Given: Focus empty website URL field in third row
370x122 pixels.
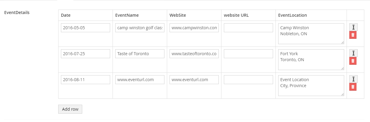Looking at the screenshot, I should point(248,80).
